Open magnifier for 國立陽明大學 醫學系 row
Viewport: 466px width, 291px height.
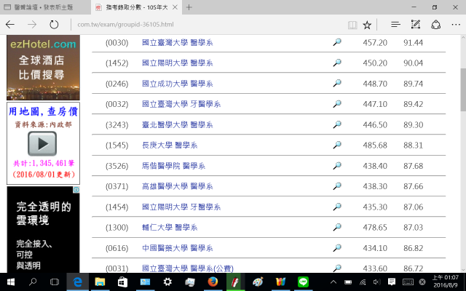pos(337,63)
